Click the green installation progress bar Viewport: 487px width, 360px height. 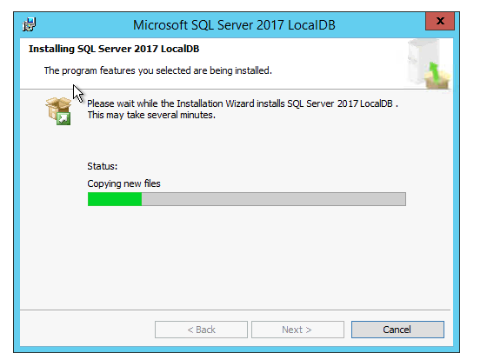247,199
